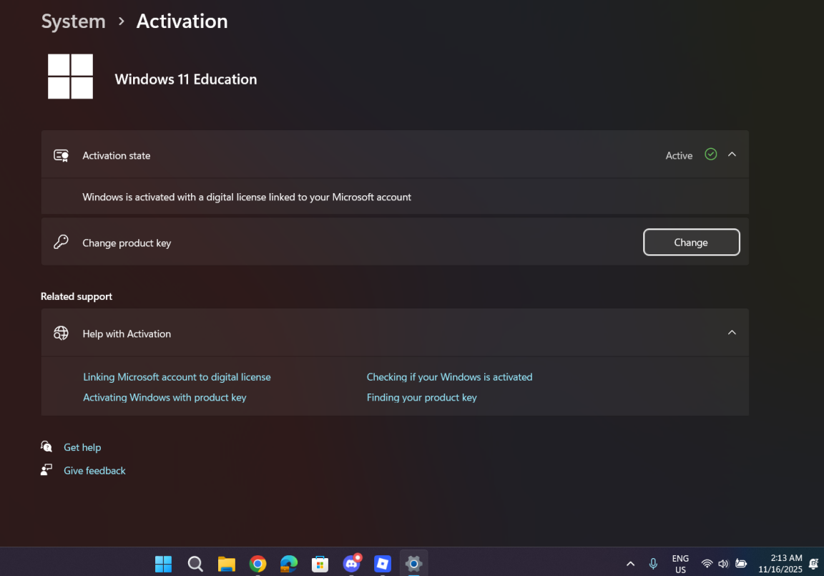Click the Give feedback person icon

[x=46, y=469]
